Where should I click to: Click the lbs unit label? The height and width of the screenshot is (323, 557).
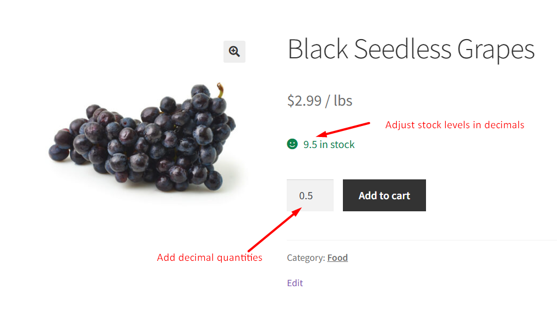343,101
